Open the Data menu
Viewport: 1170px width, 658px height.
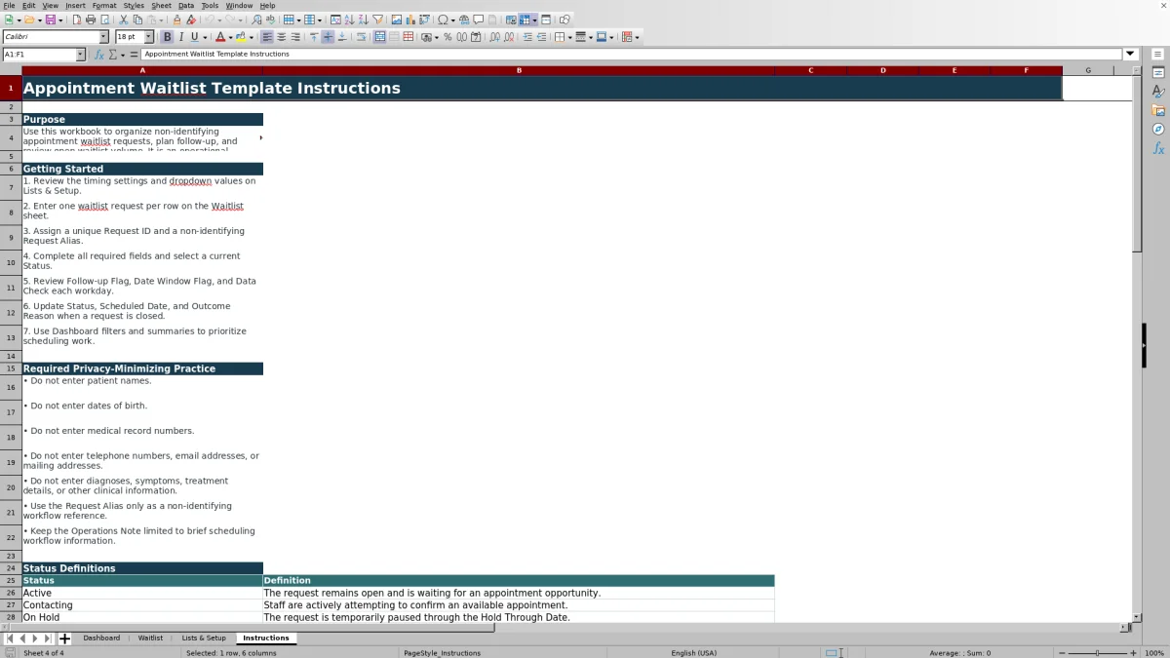[186, 6]
